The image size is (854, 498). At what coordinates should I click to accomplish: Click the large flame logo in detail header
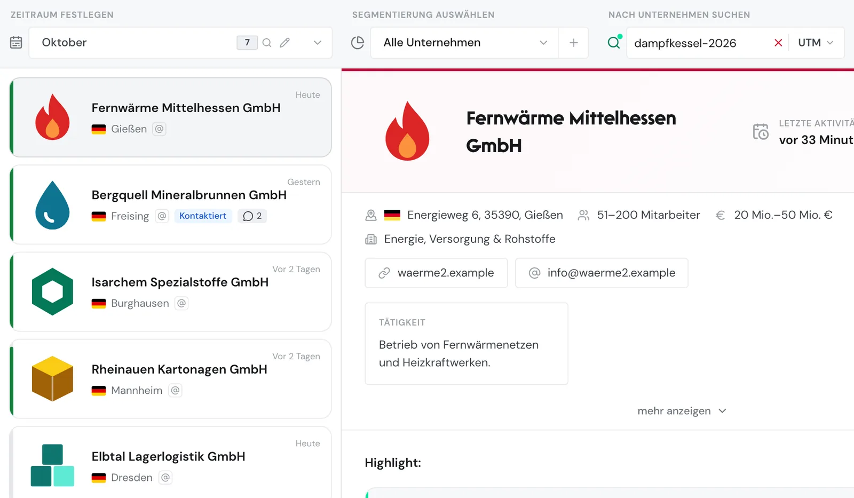407,131
